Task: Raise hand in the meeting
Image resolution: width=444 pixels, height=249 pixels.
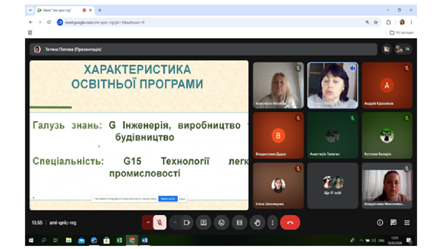Action: tap(258, 223)
